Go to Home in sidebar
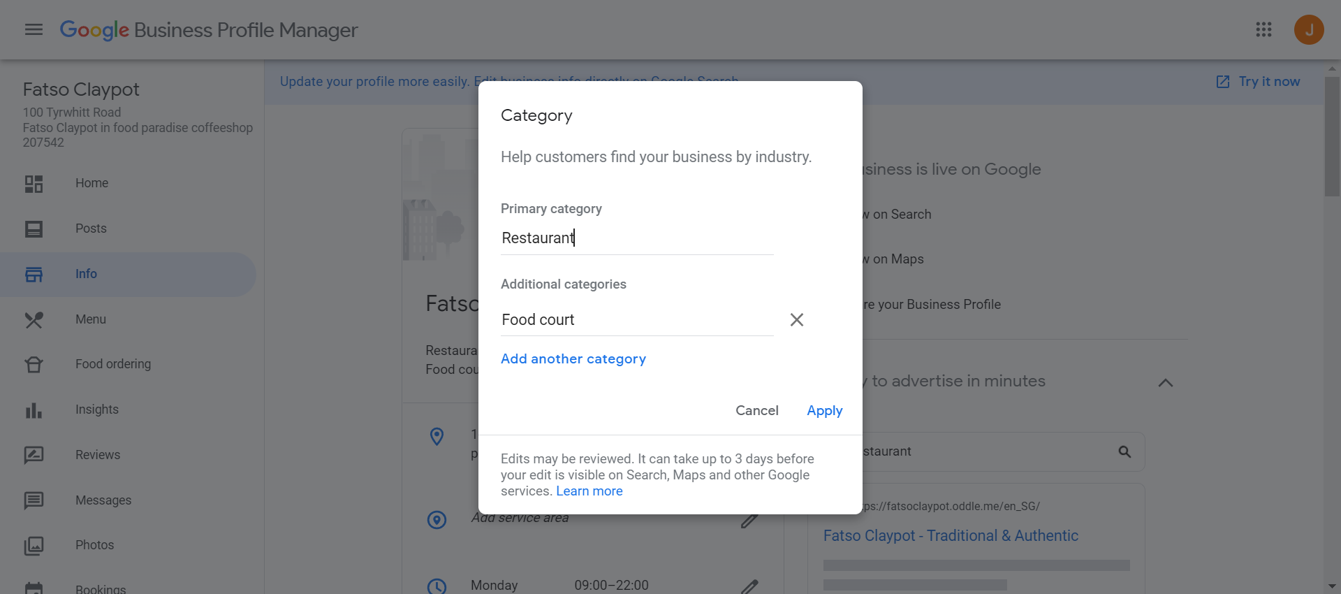 point(91,183)
